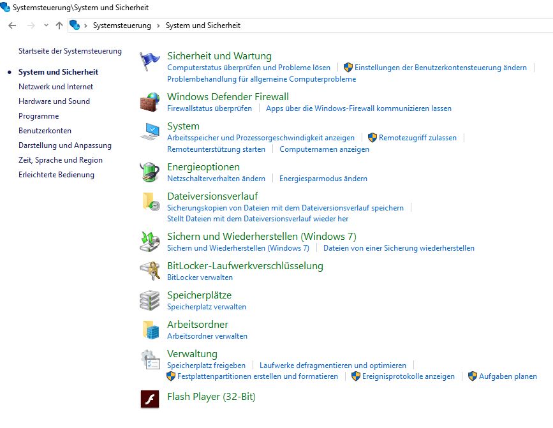Open the Sicherheit und Wartung heading
The width and height of the screenshot is (553, 428).
(219, 56)
